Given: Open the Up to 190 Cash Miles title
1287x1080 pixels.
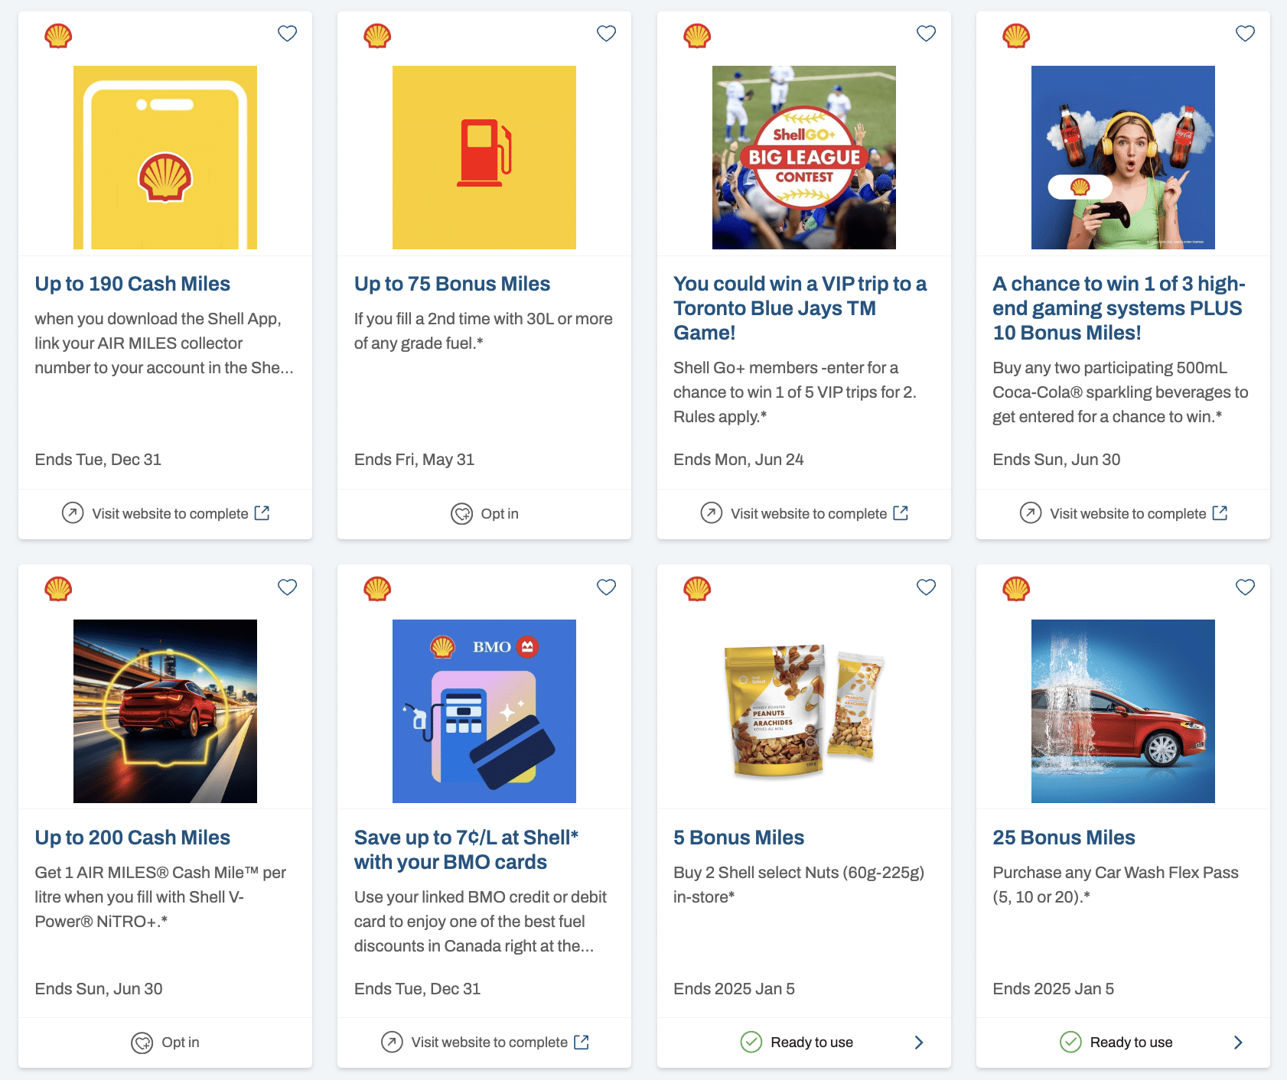Looking at the screenshot, I should click(x=132, y=284).
